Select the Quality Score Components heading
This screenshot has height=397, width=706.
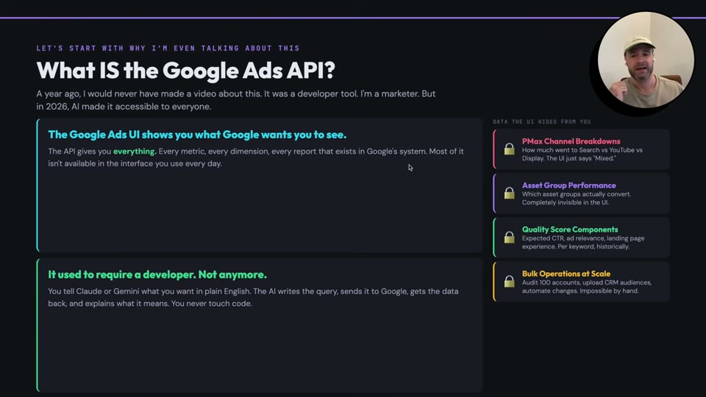coord(569,229)
